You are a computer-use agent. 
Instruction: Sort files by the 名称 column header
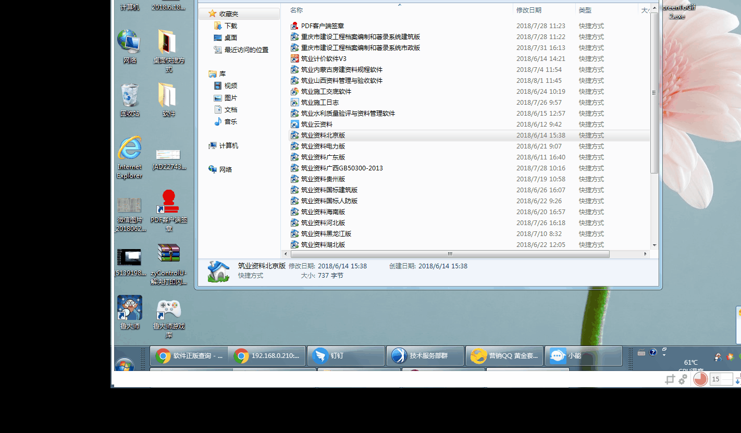click(x=297, y=10)
